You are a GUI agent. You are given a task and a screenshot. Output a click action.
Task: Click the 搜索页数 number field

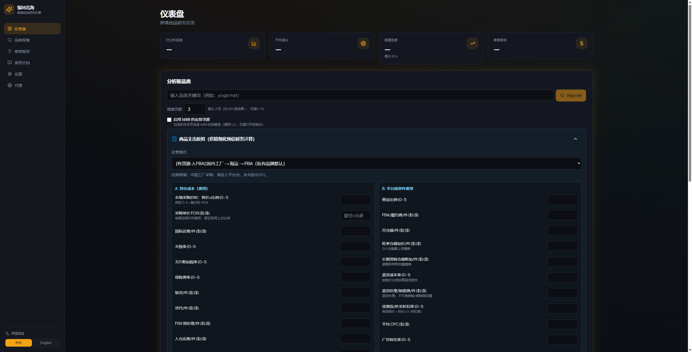[195, 109]
